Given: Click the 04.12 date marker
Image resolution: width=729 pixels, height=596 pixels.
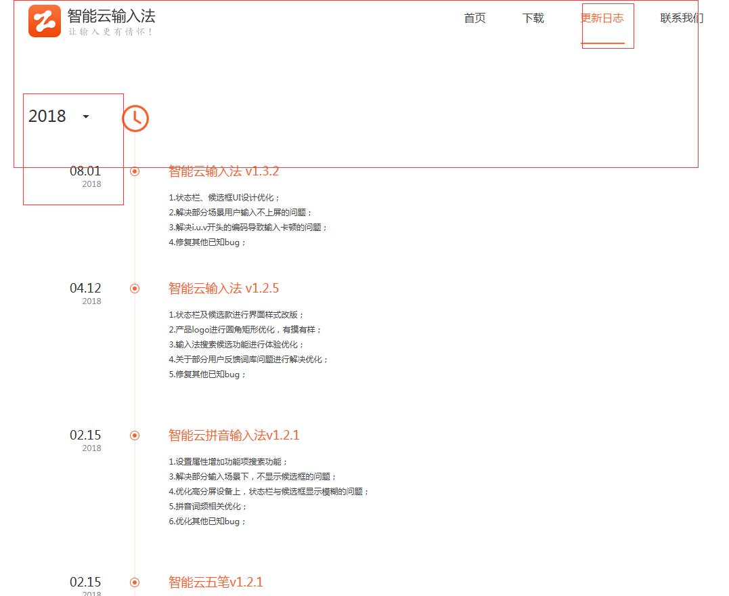Looking at the screenshot, I should (87, 287).
